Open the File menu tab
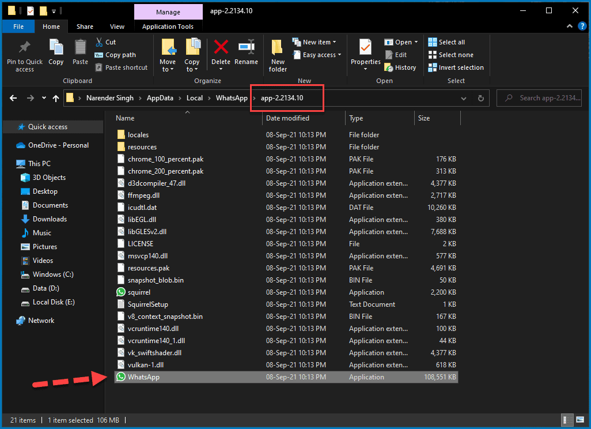Image resolution: width=591 pixels, height=429 pixels. (18, 27)
